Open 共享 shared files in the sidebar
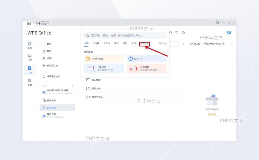 point(47,58)
